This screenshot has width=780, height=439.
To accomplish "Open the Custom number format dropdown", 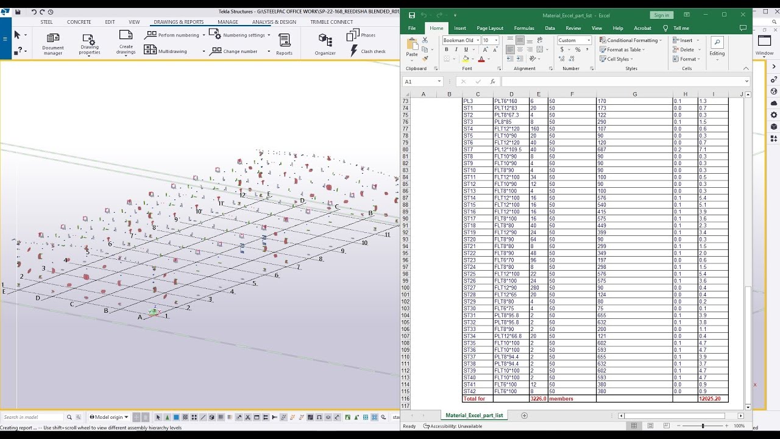I will (x=589, y=40).
